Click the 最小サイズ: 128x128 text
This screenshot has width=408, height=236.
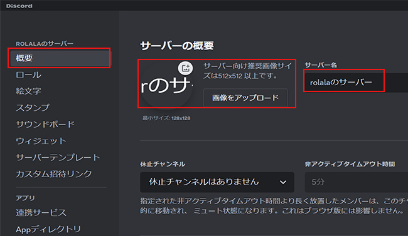pos(166,118)
